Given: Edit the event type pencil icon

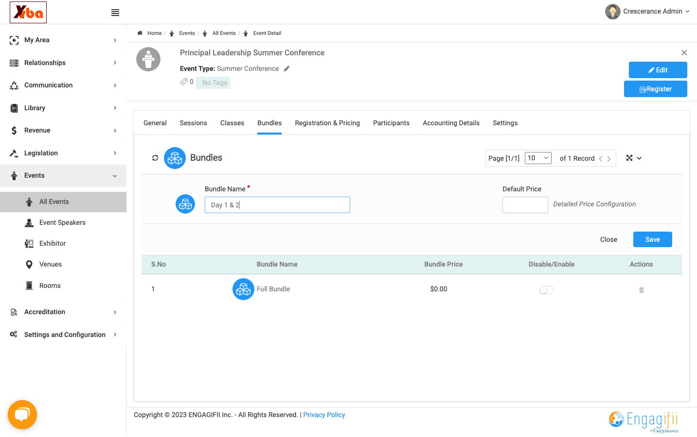Looking at the screenshot, I should pos(287,68).
